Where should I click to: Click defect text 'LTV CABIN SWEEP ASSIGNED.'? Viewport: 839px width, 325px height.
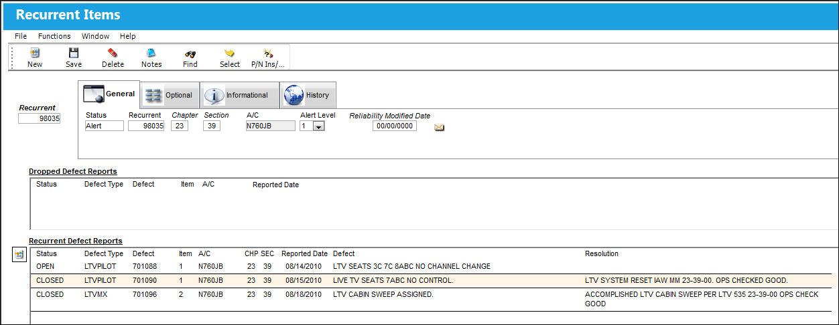(383, 294)
